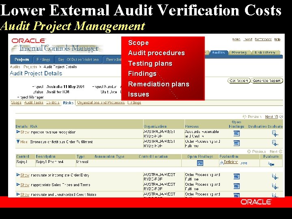292x219 pixels.
Task: Click Next 10 pagination link
Action: pos(271,117)
